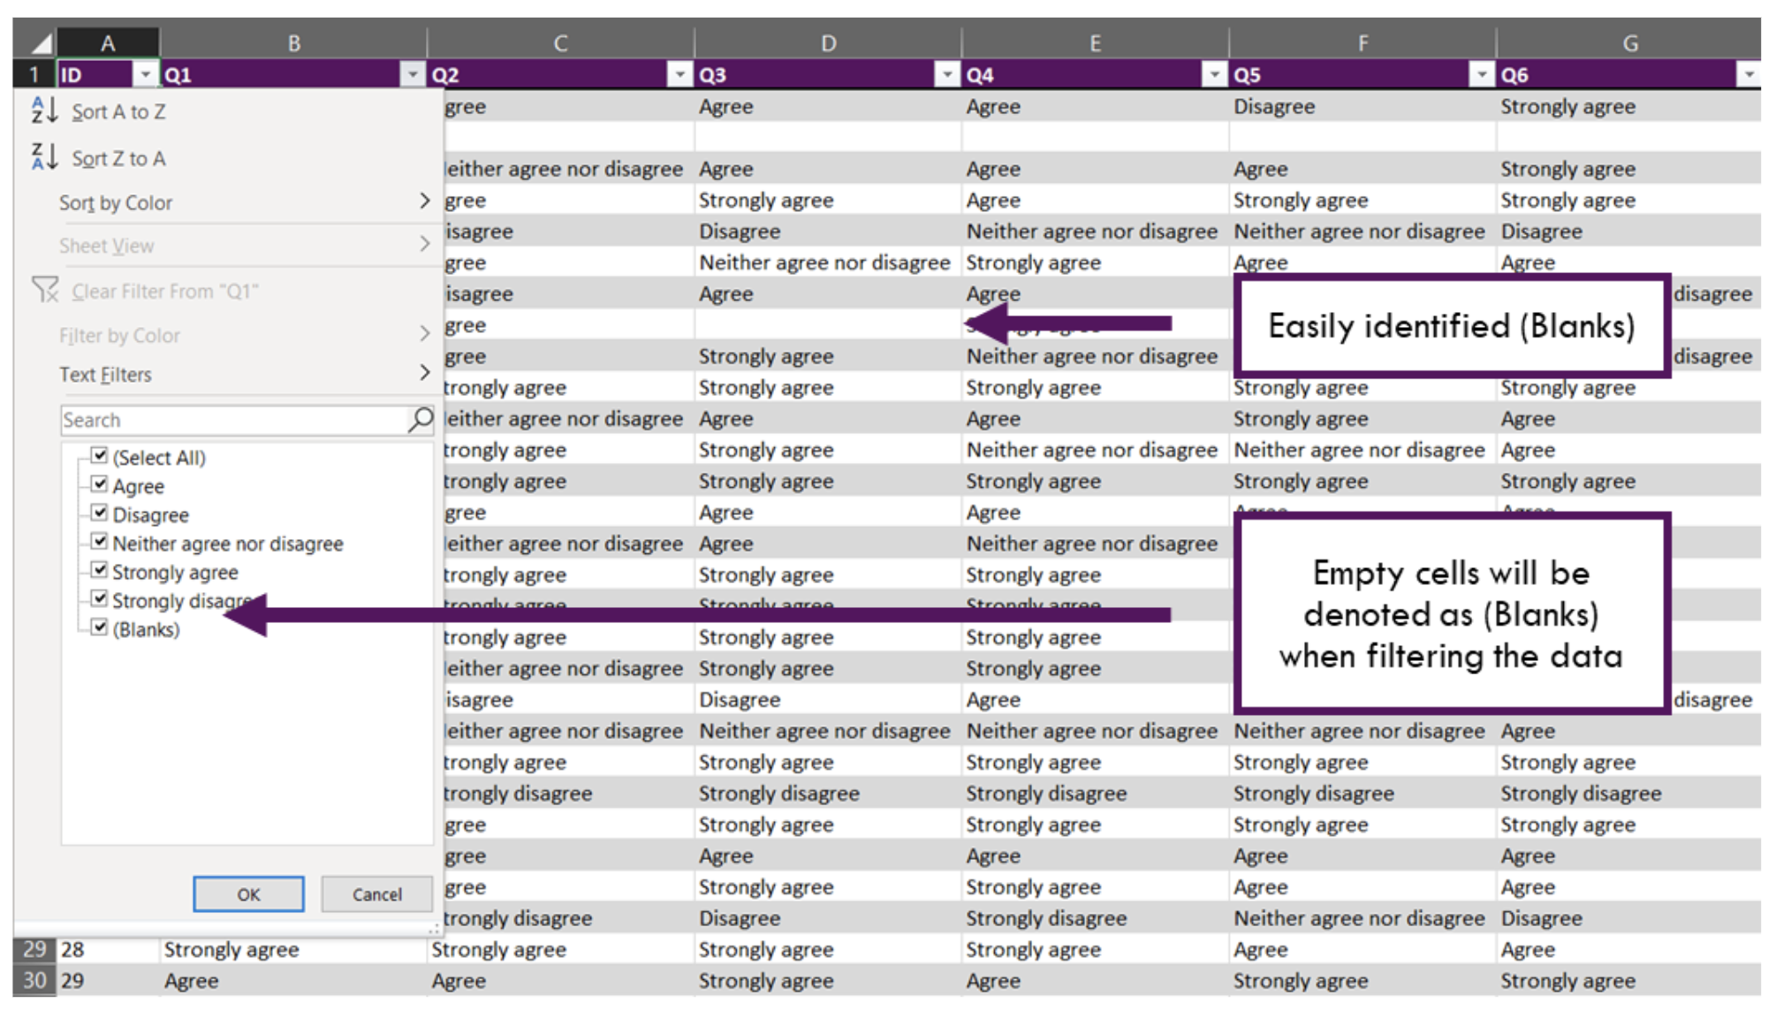Image resolution: width=1776 pixels, height=1011 pixels.
Task: Open the Sheet View menu entry
Action: pyautogui.click(x=106, y=246)
